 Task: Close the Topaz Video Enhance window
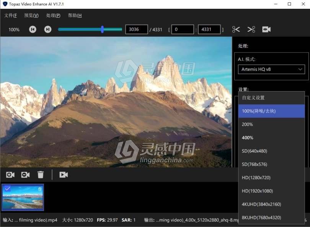[x=303, y=4]
